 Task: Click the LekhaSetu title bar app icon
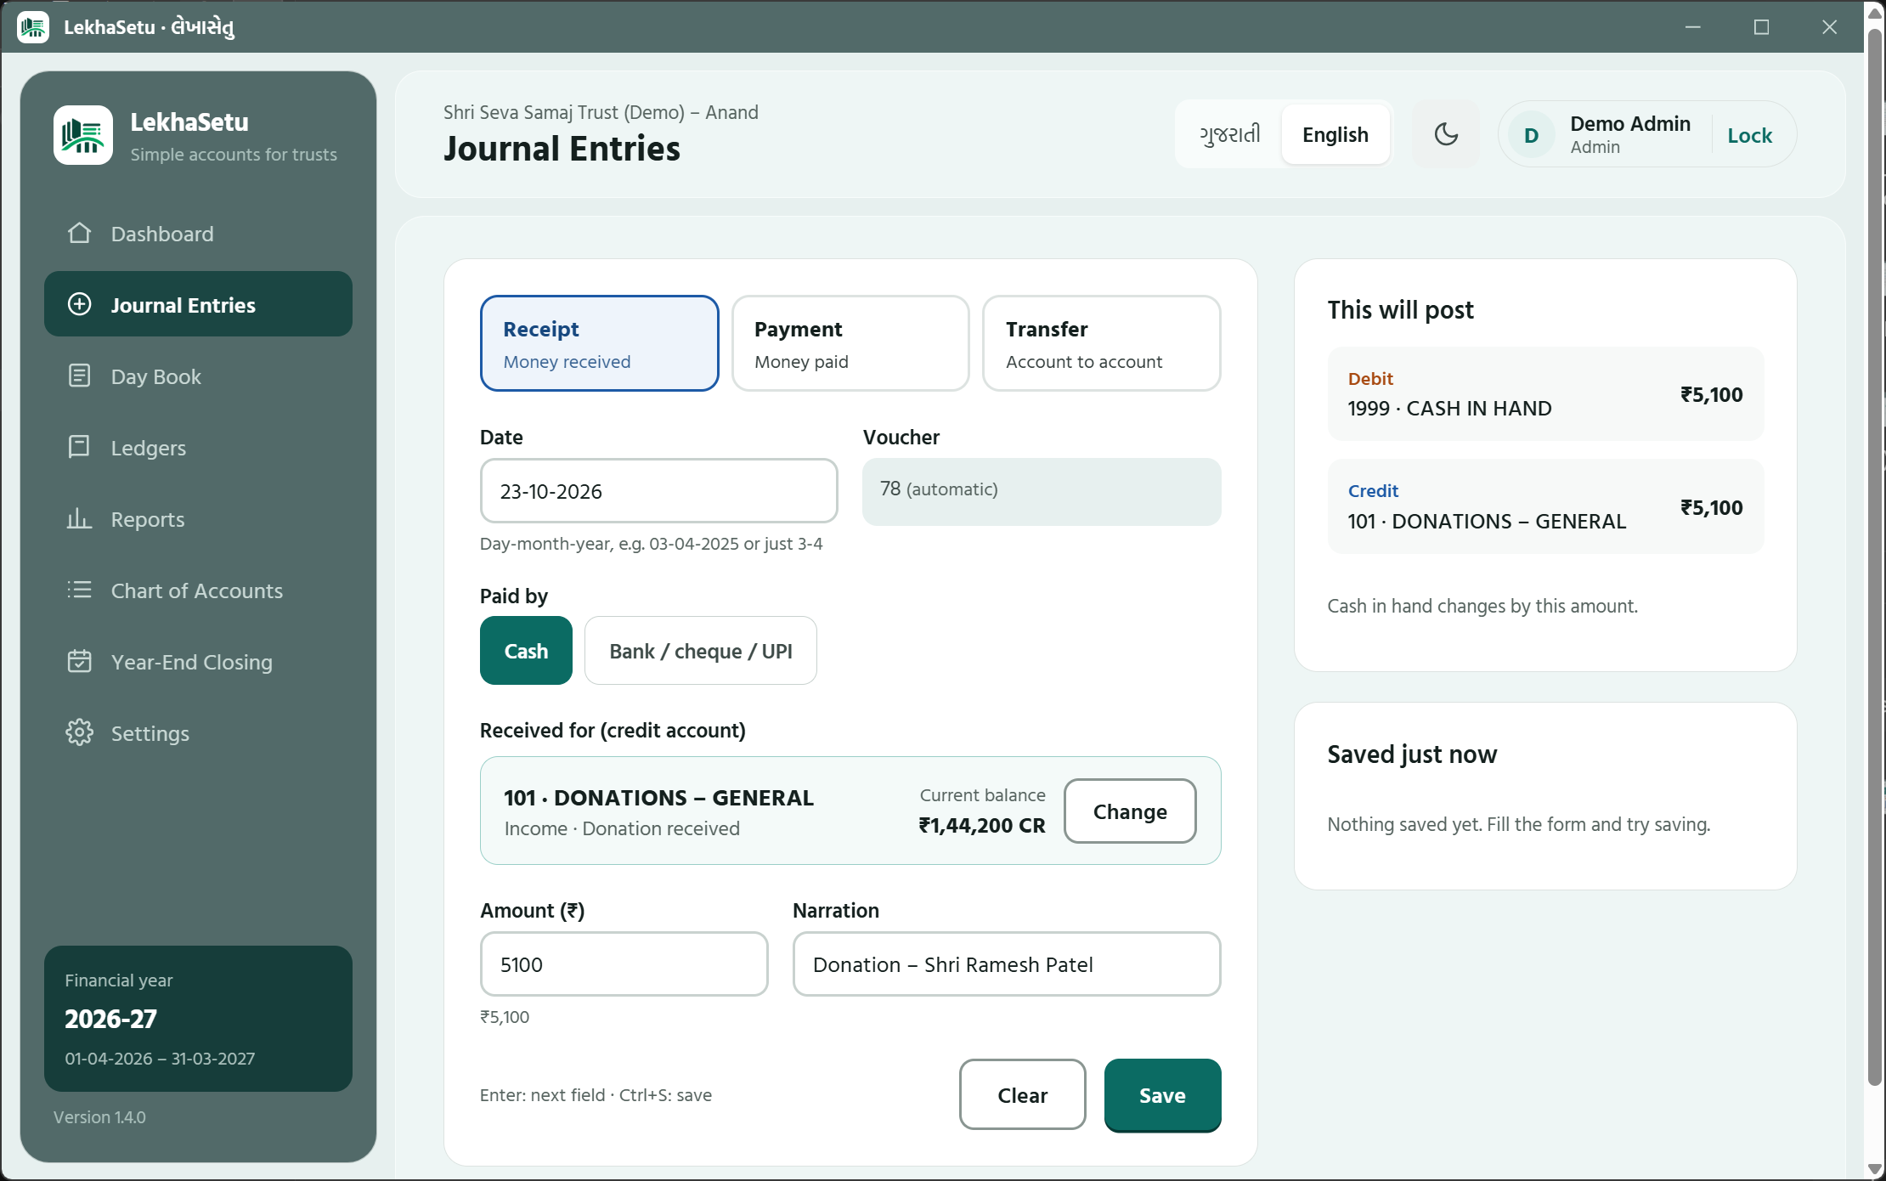tap(33, 27)
